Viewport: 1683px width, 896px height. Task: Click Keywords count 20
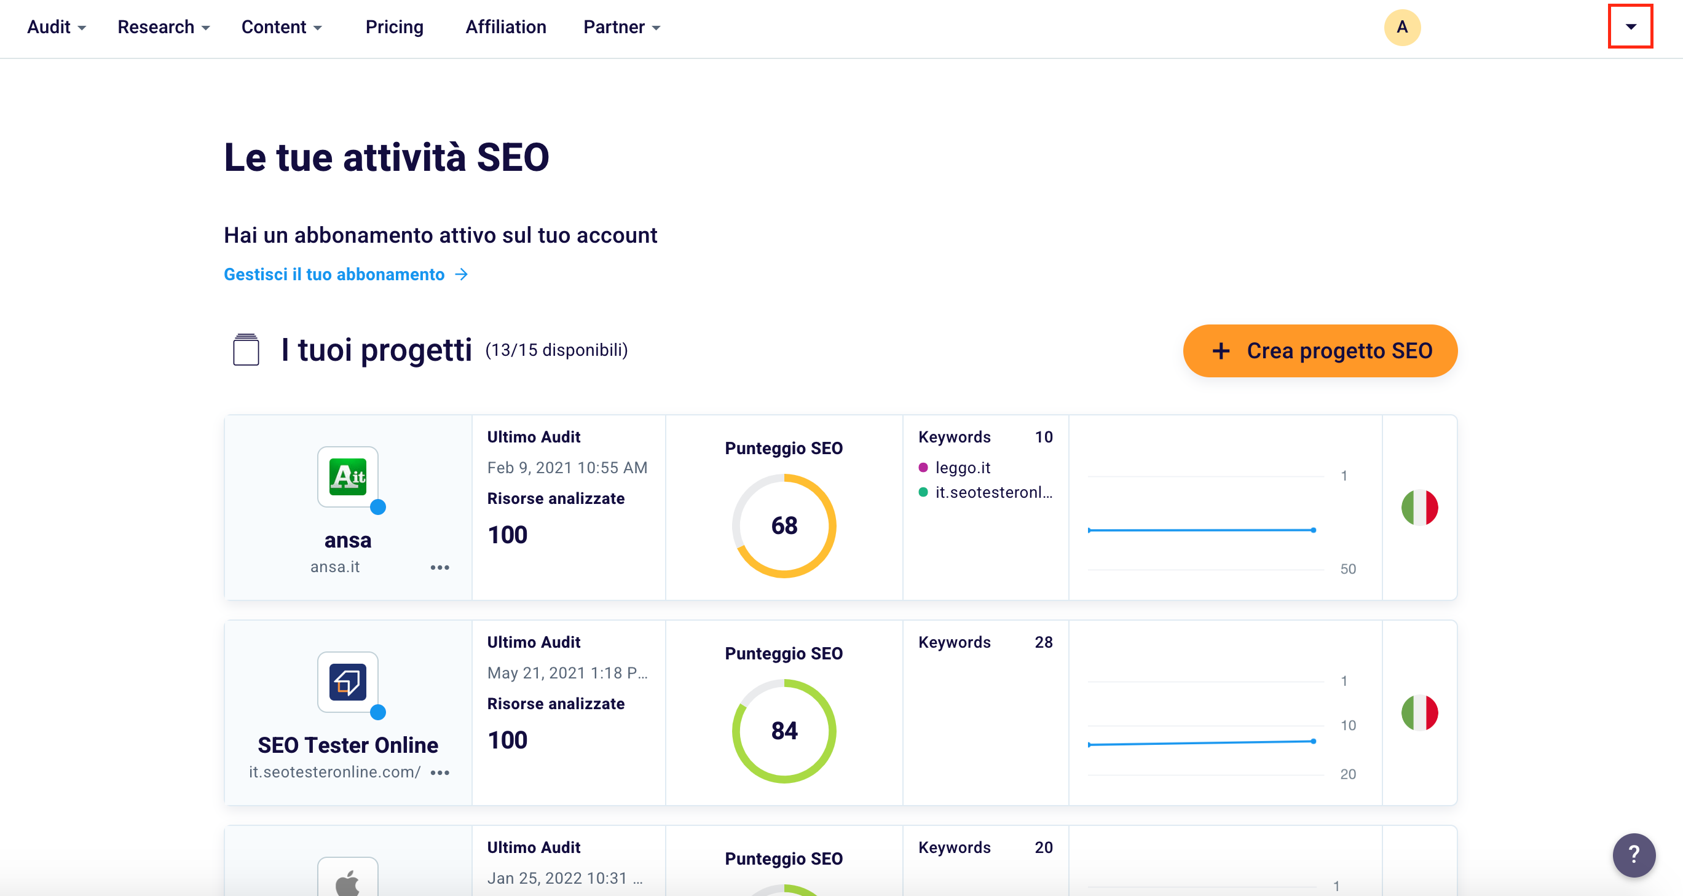(x=1043, y=847)
